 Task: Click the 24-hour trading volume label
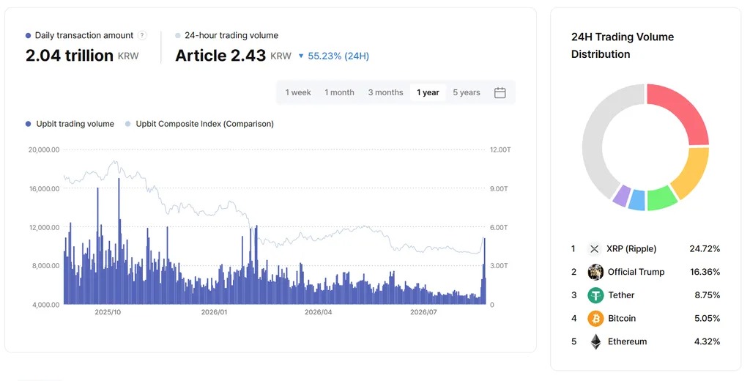tap(231, 35)
